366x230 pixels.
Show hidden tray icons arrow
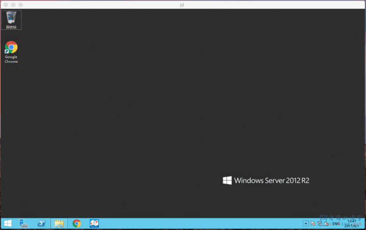click(306, 224)
